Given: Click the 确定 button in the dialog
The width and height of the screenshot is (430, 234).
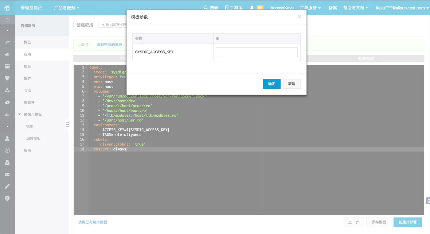Looking at the screenshot, I should (x=272, y=84).
